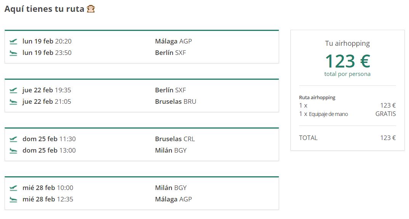Click the landing icon for Milán 13:00 arrival

(x=13, y=151)
